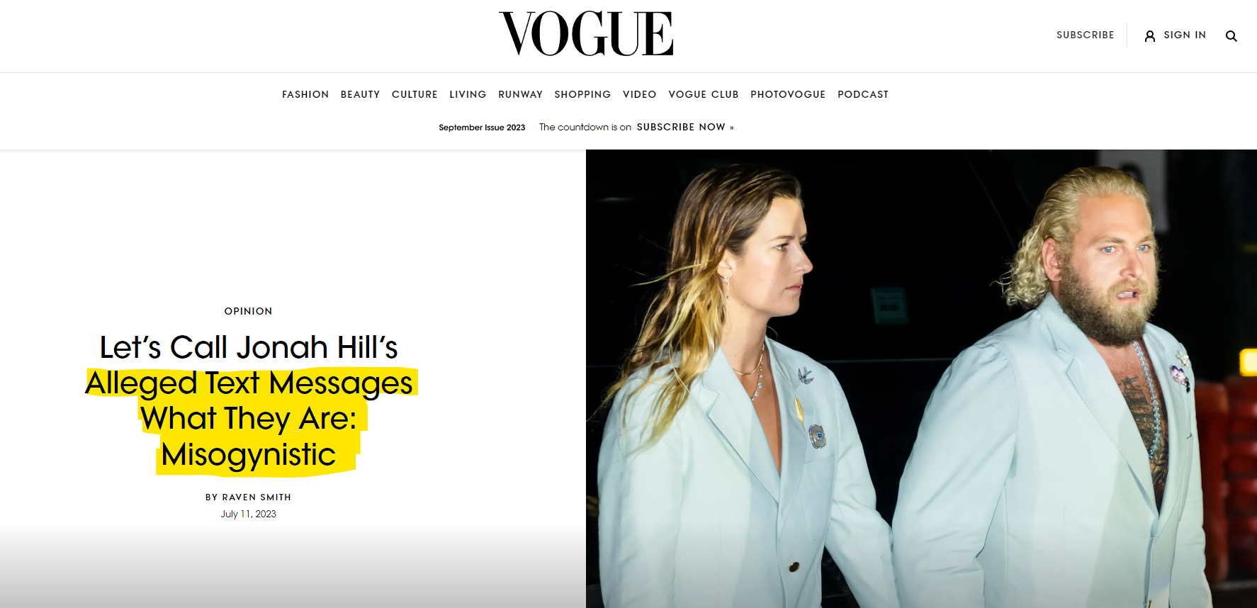Viewport: 1257px width, 608px height.
Task: Open the Podcast nav link
Action: (x=863, y=94)
